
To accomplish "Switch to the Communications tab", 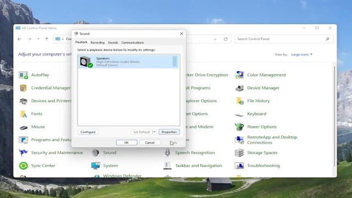I will click(x=133, y=43).
